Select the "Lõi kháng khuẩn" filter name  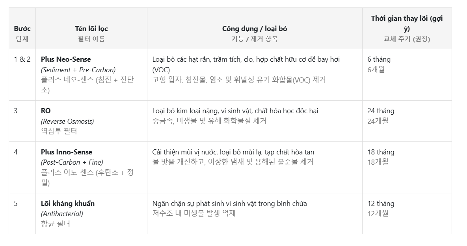click(68, 204)
